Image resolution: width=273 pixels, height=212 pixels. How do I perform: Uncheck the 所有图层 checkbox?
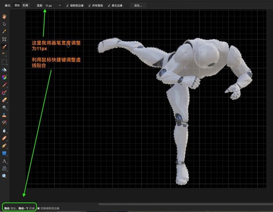coord(89,6)
